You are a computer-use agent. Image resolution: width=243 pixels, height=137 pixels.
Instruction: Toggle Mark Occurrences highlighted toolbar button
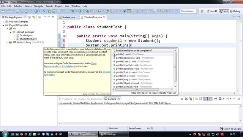click(x=129, y=11)
